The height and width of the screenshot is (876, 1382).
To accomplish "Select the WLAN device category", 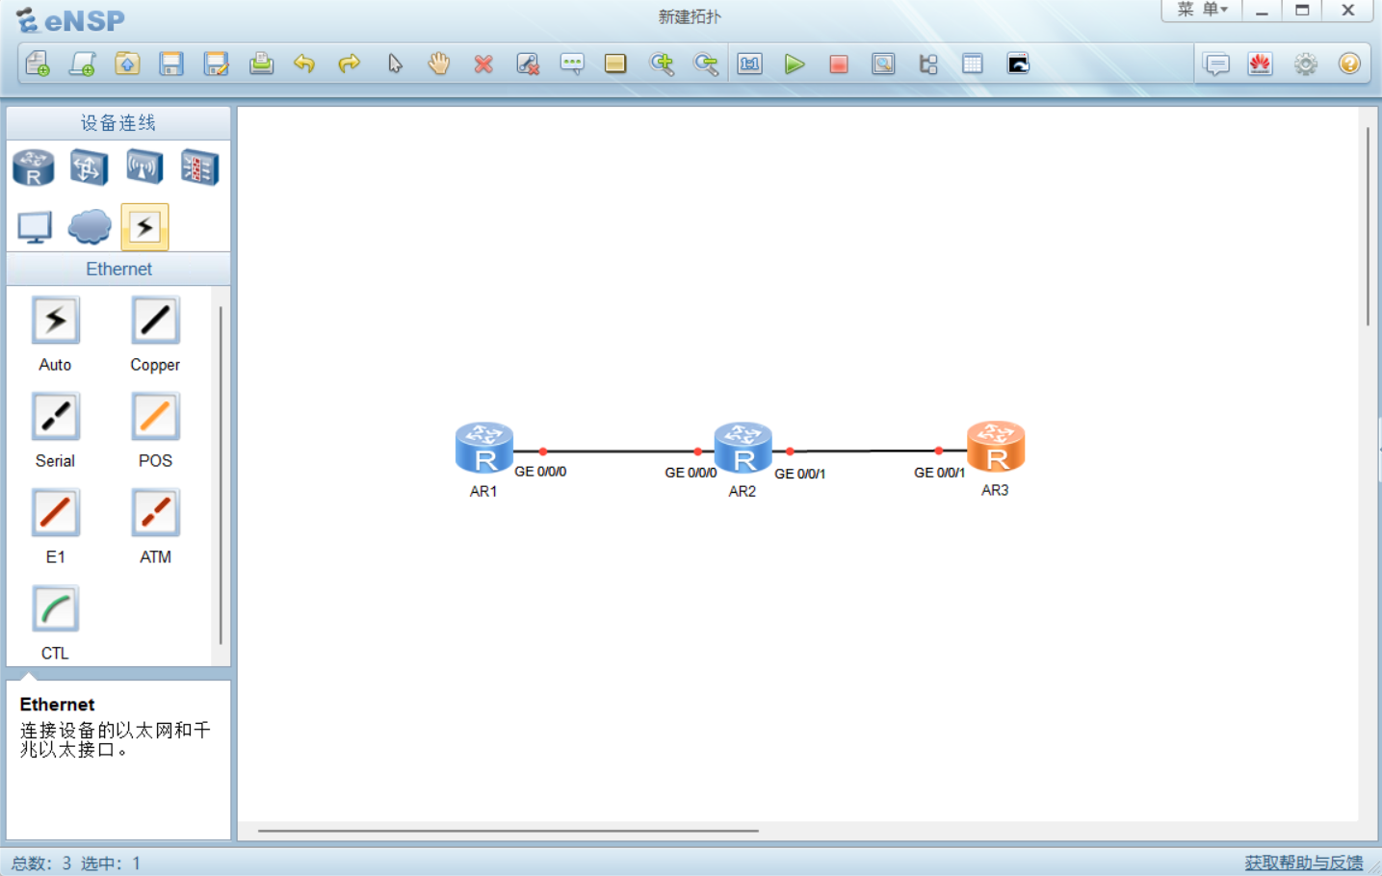I will coord(144,167).
